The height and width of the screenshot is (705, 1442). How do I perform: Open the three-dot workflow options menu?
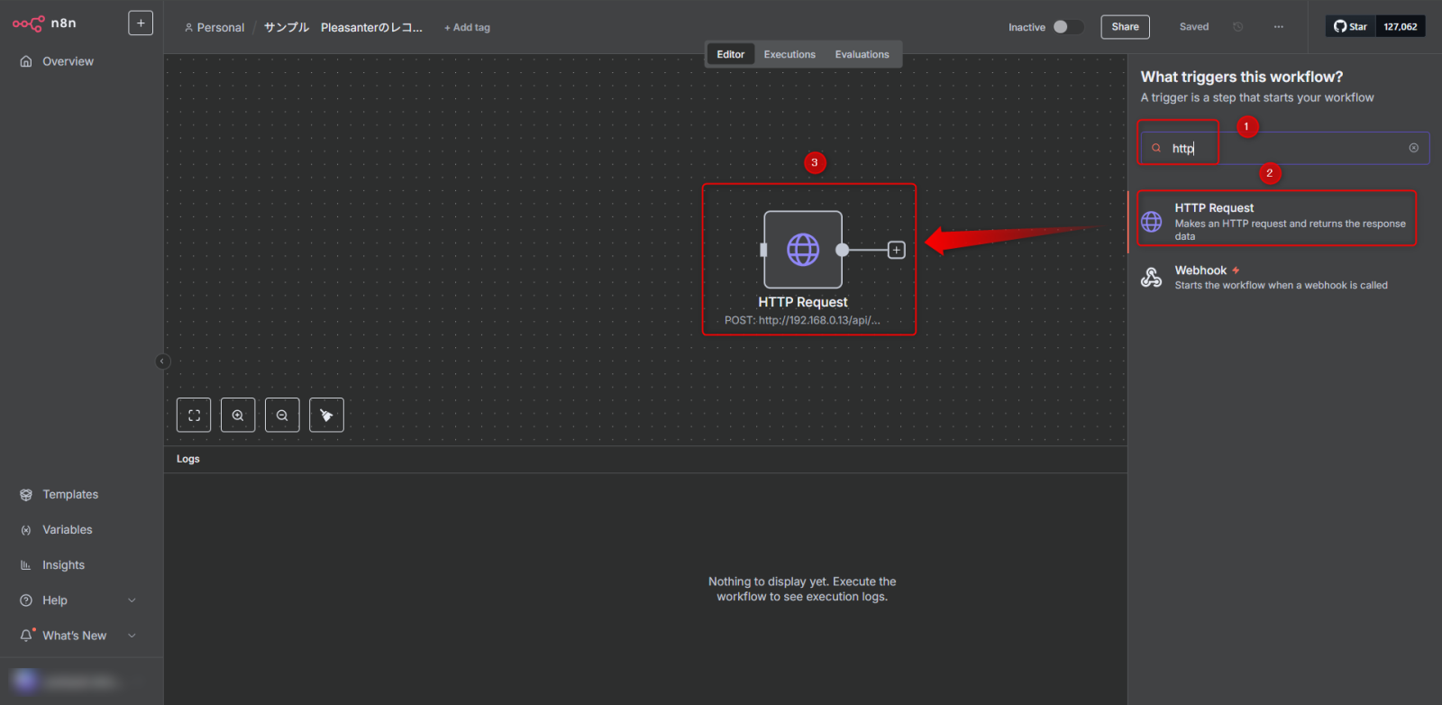click(x=1278, y=27)
